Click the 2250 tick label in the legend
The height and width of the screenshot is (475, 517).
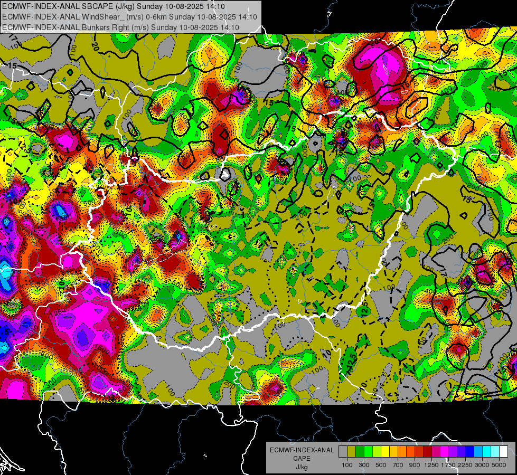coord(465,465)
